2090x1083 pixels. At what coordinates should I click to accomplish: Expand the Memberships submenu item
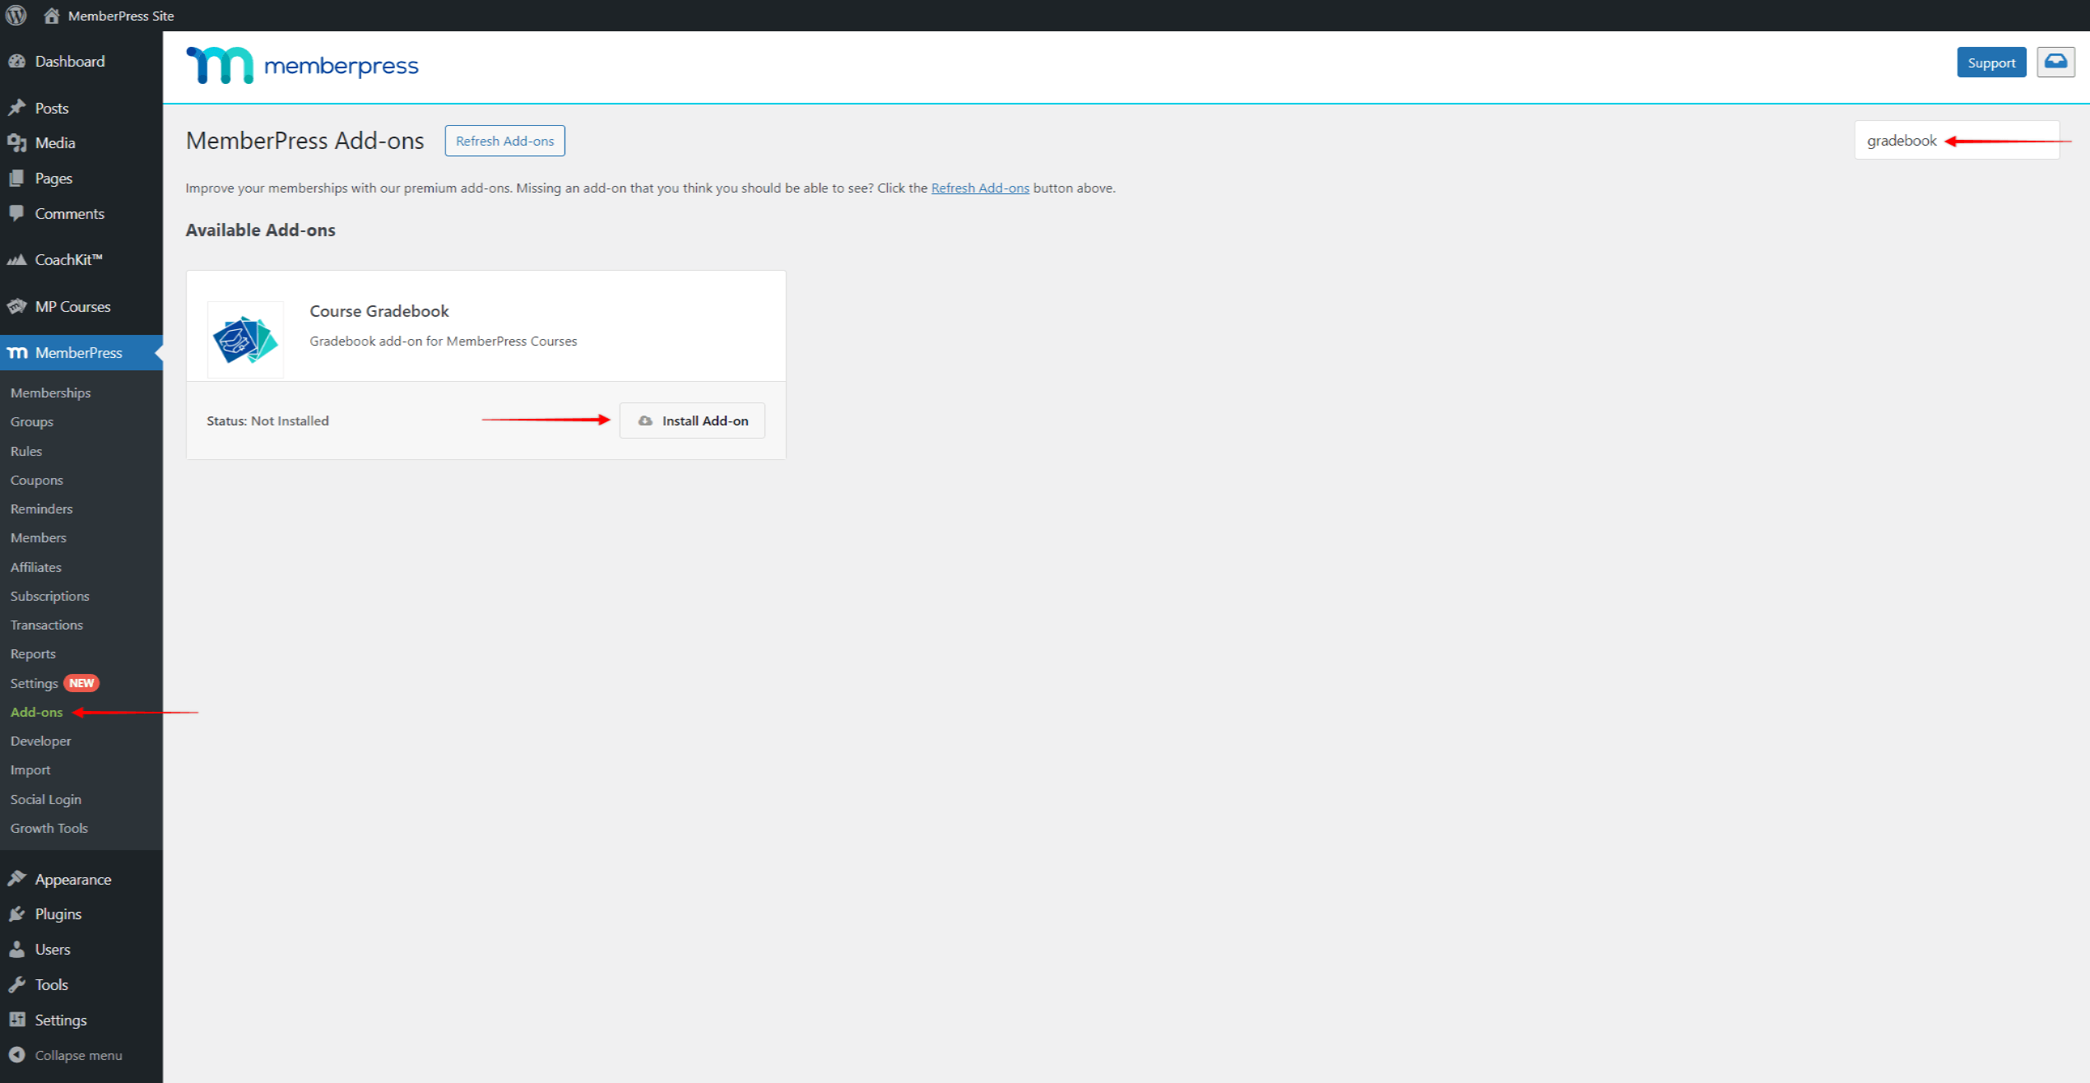click(49, 393)
